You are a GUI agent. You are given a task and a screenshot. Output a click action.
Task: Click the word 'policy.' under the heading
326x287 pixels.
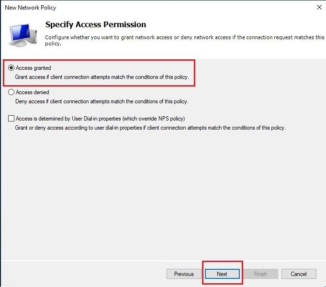[x=53, y=44]
